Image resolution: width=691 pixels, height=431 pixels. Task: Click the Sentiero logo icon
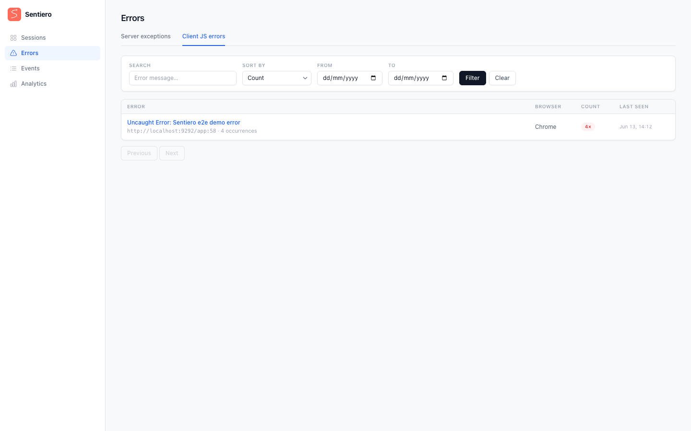point(14,14)
